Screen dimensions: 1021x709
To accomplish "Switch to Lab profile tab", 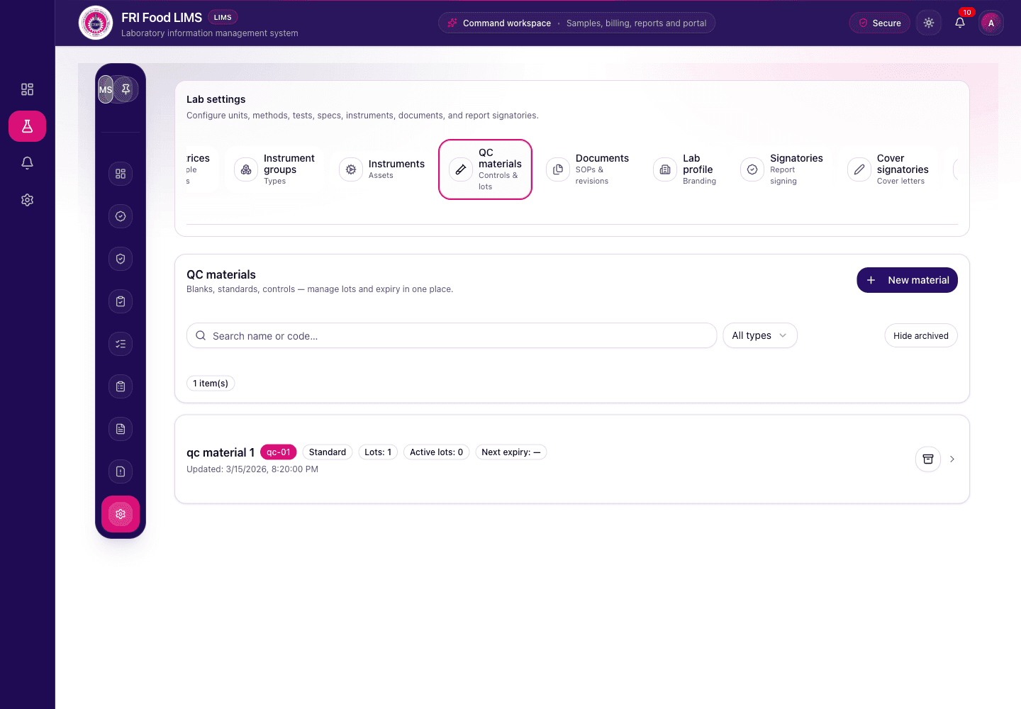I will [x=686, y=169].
